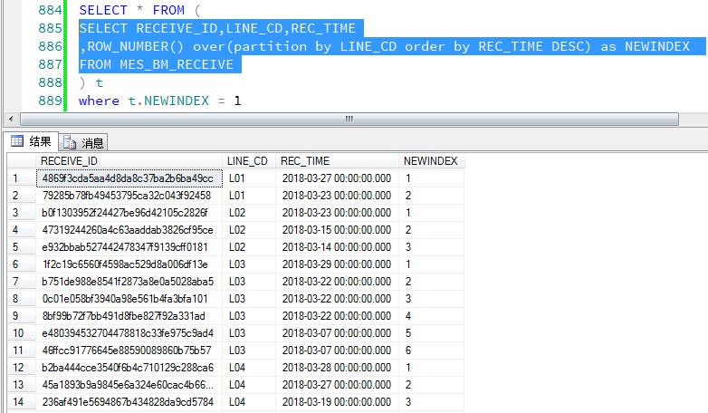Click REC_TIME 2018-03-15 in row 4
This screenshot has height=413, width=708.
337,230
